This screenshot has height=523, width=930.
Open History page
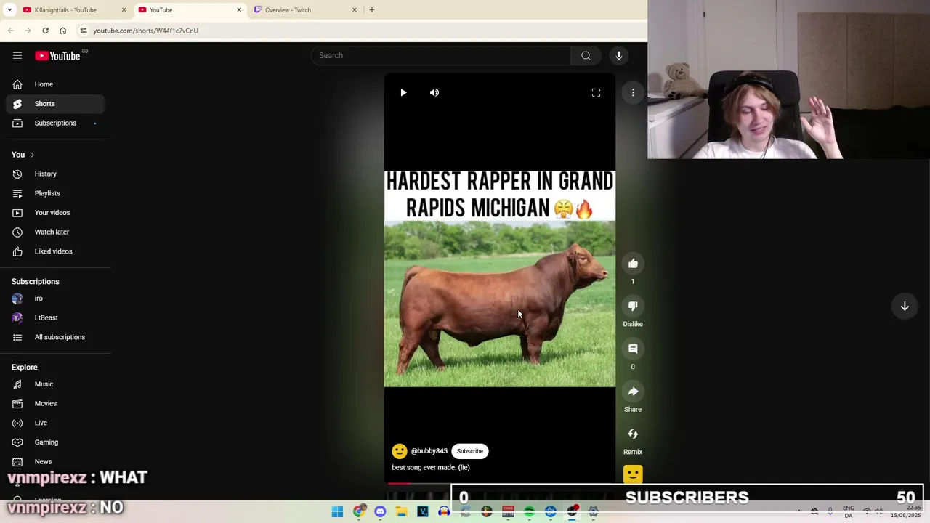(55, 174)
